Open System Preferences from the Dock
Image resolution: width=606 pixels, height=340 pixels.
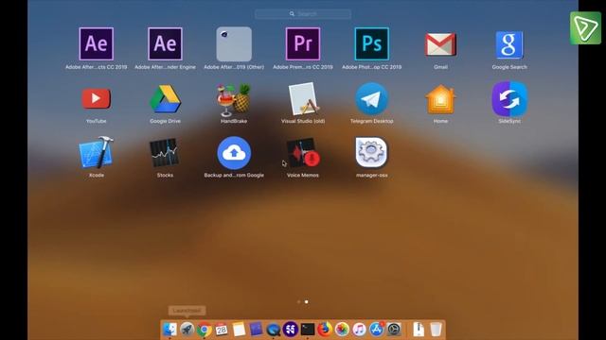394,330
